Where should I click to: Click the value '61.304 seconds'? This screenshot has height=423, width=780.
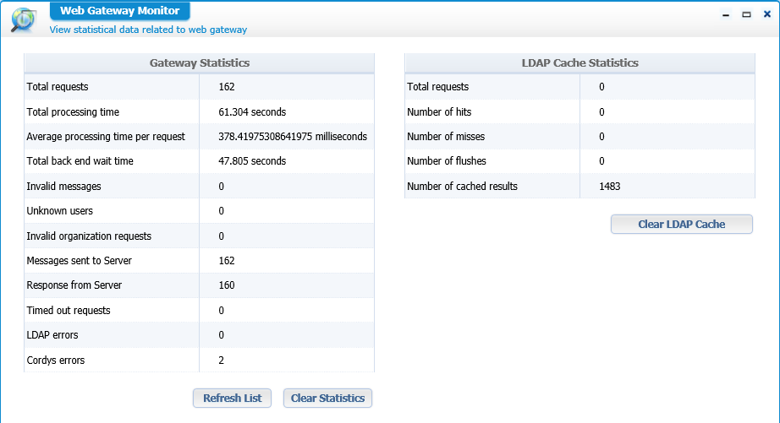coord(252,112)
